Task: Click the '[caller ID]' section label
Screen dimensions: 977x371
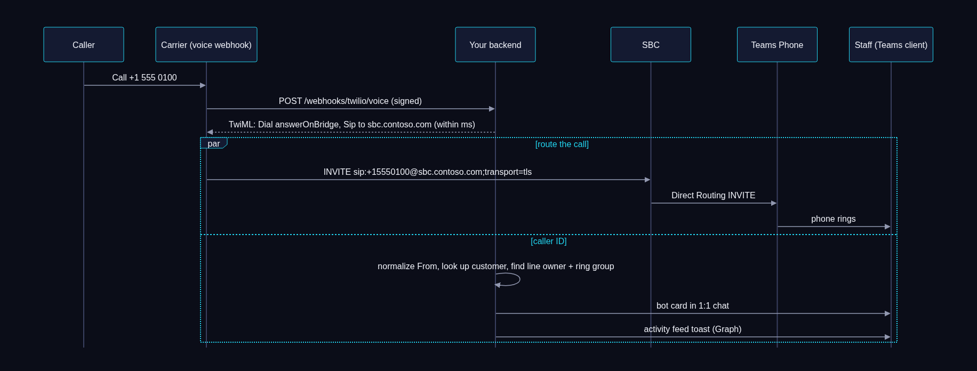Action: (x=549, y=241)
